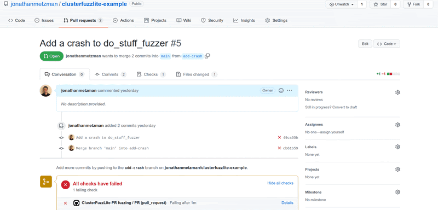Open the Projects gear settings
This screenshot has width=438, height=210.
(397, 170)
